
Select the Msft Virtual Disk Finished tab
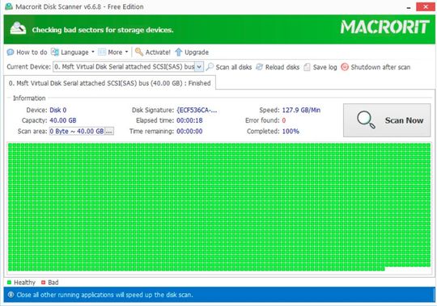pyautogui.click(x=109, y=83)
